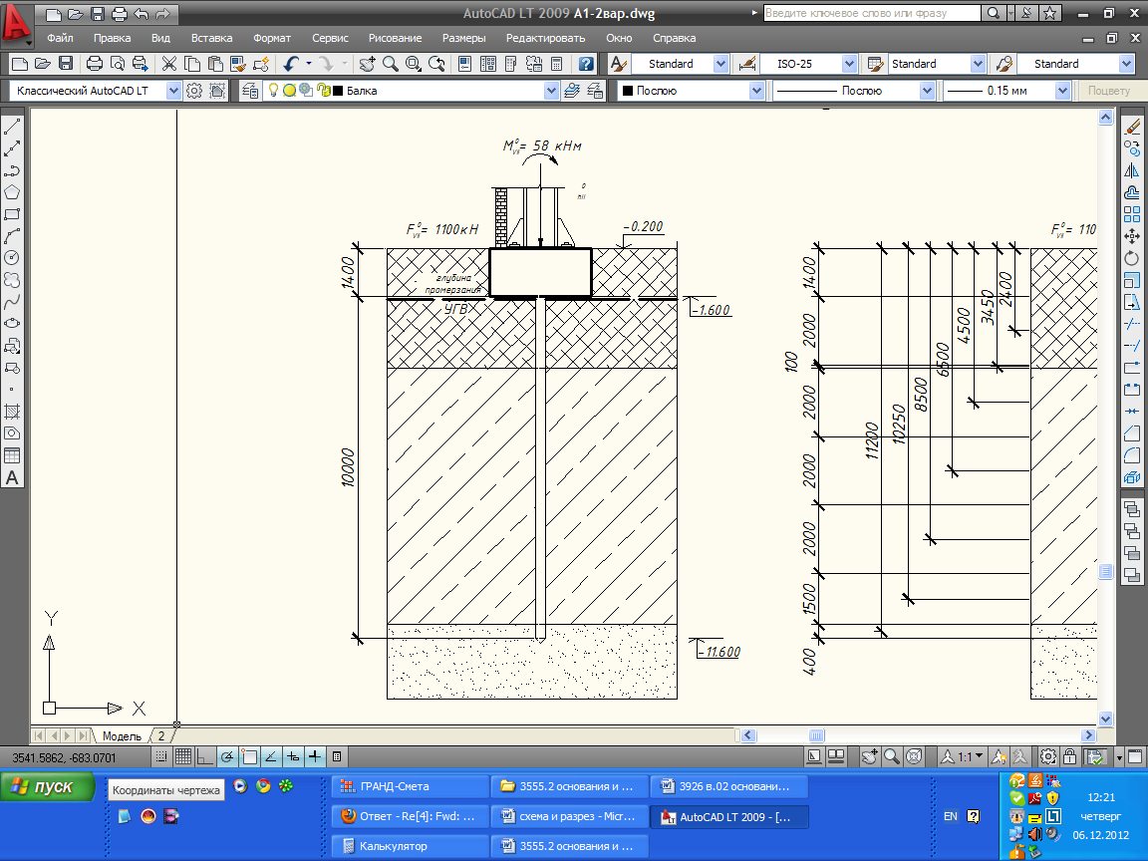
Task: Open the Help question mark icon
Action: (x=586, y=64)
